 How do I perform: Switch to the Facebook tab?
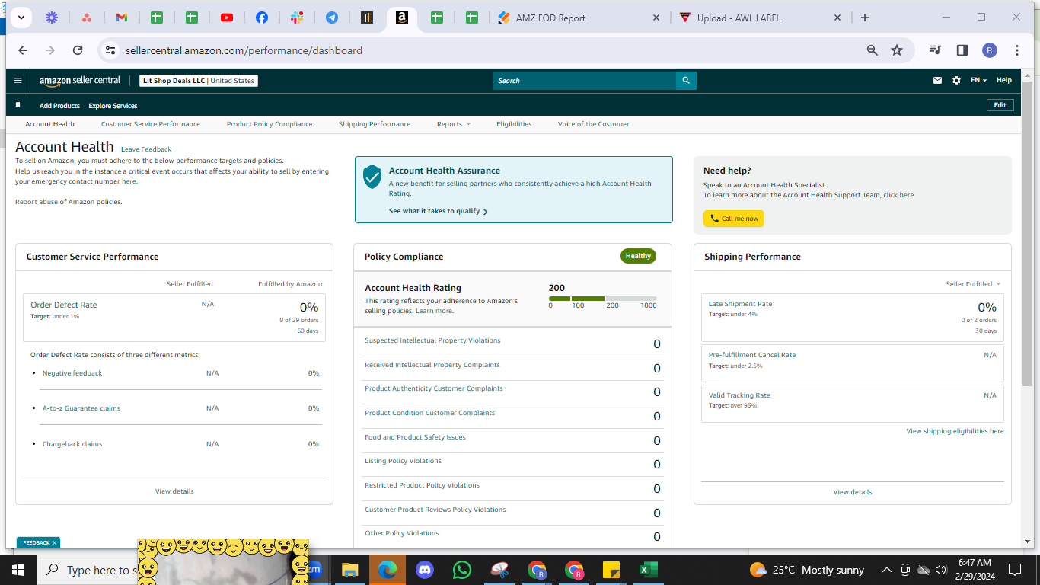[262, 18]
